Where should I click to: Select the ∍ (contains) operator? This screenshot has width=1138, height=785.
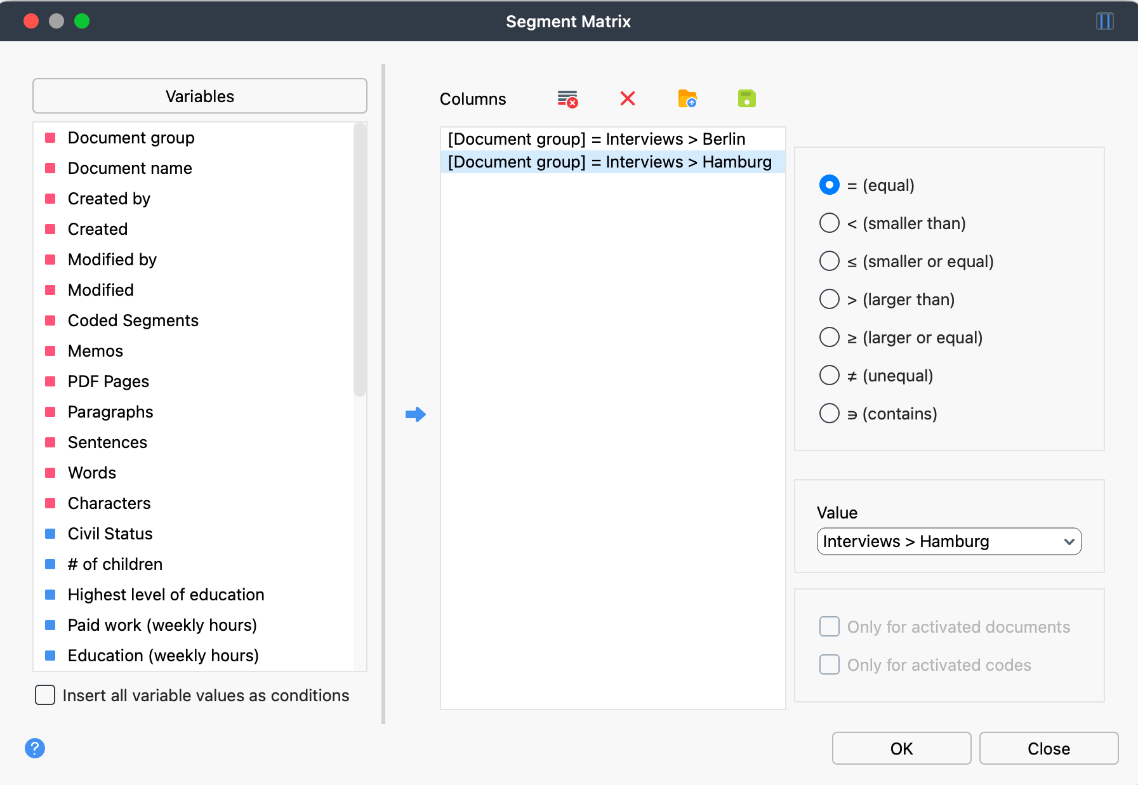(x=830, y=413)
